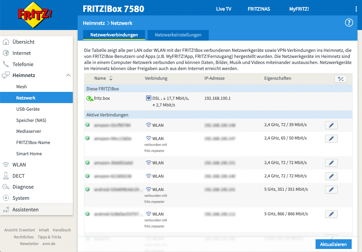Viewport: 362px width, 252px height.
Task: Open the Handbuch footer link
Action: coord(62,230)
